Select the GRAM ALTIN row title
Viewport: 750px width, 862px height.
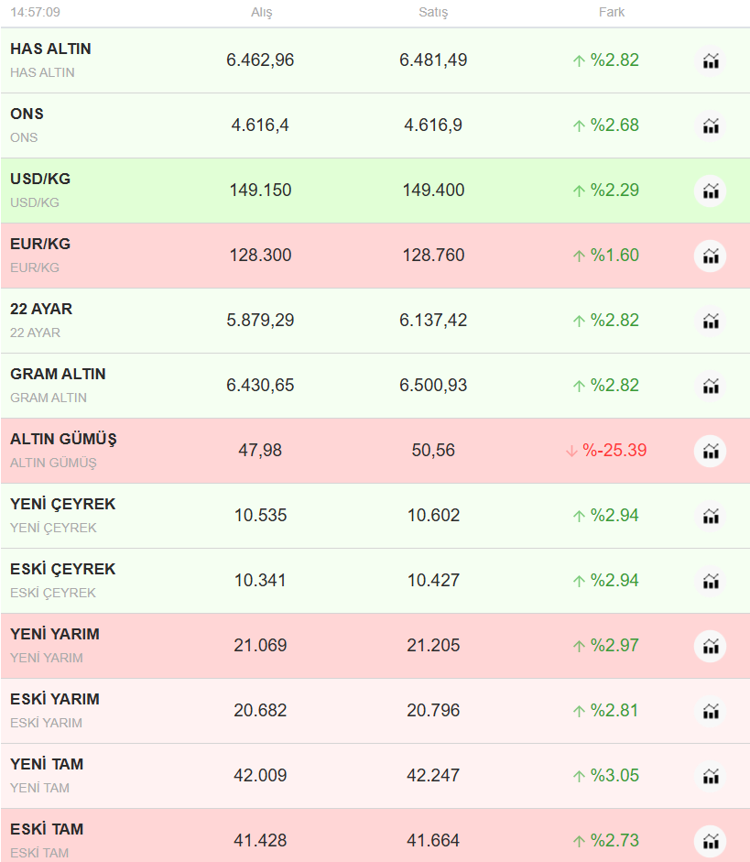59,374
